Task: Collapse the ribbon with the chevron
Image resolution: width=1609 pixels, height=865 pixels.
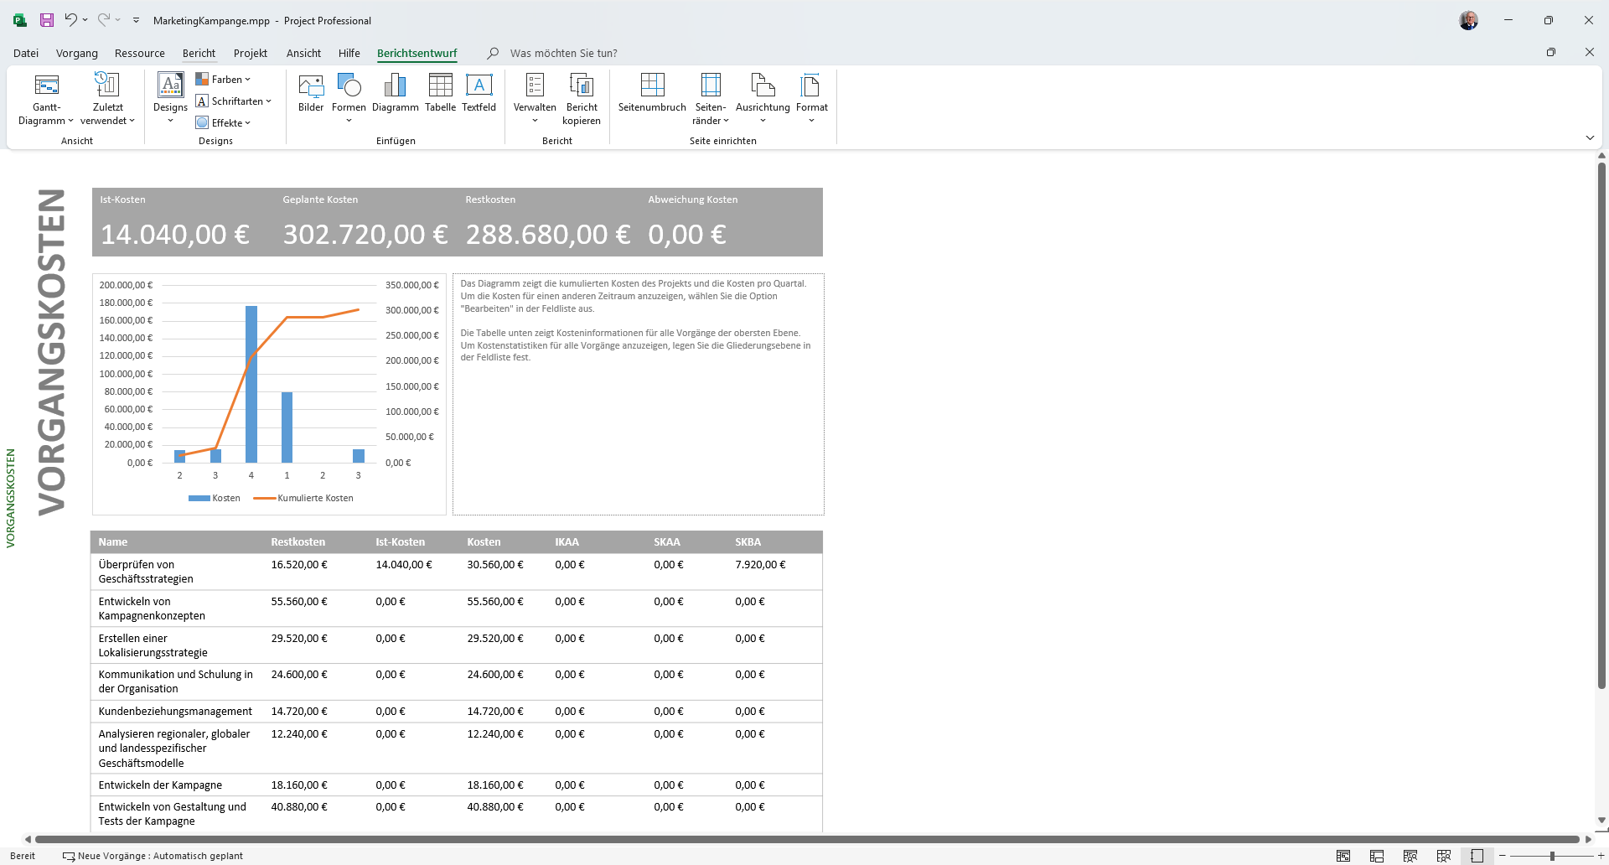Action: 1590,137
